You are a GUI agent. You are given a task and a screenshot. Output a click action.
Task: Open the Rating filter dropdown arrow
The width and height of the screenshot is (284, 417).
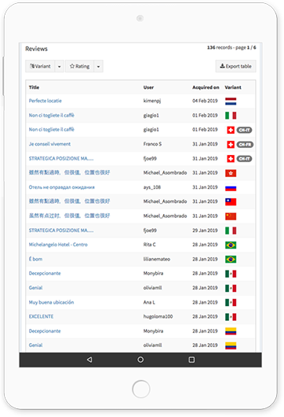click(x=98, y=67)
